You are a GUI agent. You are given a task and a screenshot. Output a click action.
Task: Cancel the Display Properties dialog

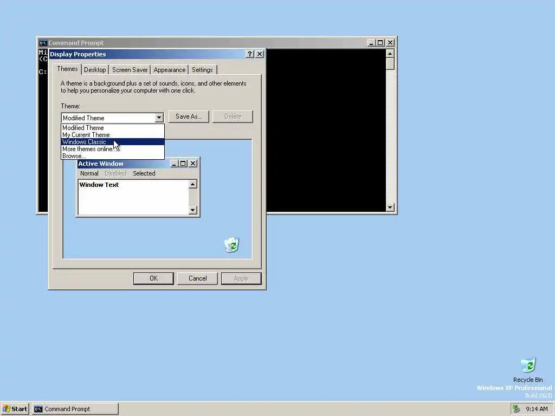[197, 278]
